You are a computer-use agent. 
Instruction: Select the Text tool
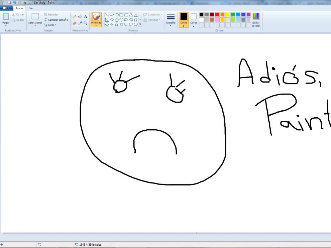pos(86,16)
